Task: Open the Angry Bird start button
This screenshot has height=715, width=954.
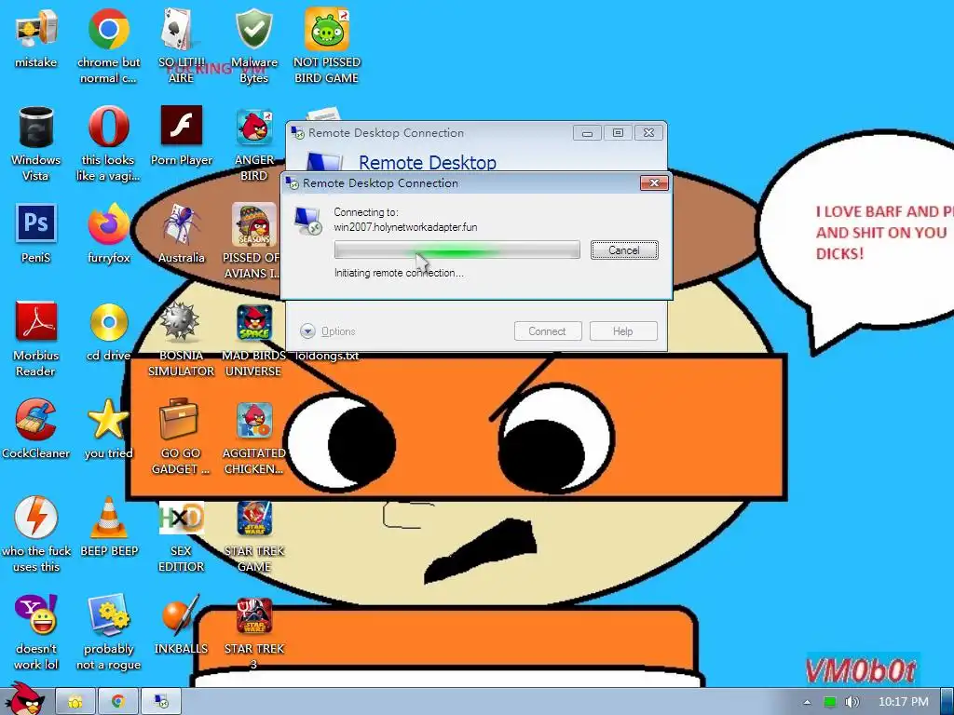Action: (25, 699)
